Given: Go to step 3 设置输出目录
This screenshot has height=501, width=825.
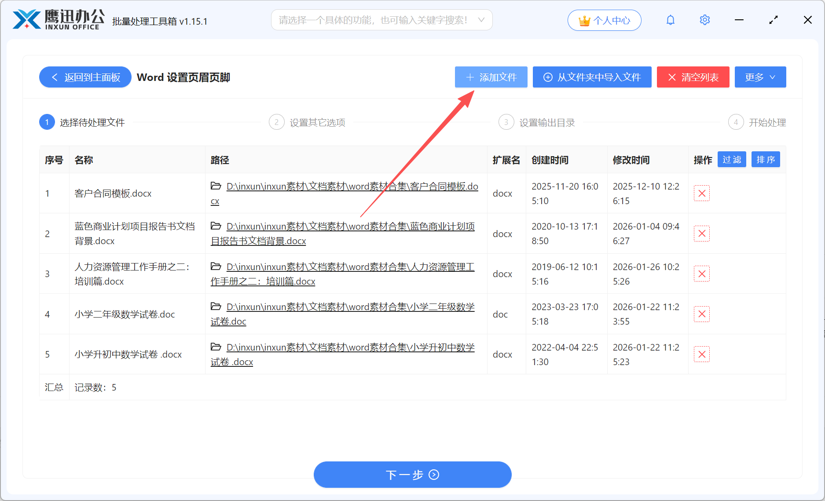Looking at the screenshot, I should coord(537,122).
